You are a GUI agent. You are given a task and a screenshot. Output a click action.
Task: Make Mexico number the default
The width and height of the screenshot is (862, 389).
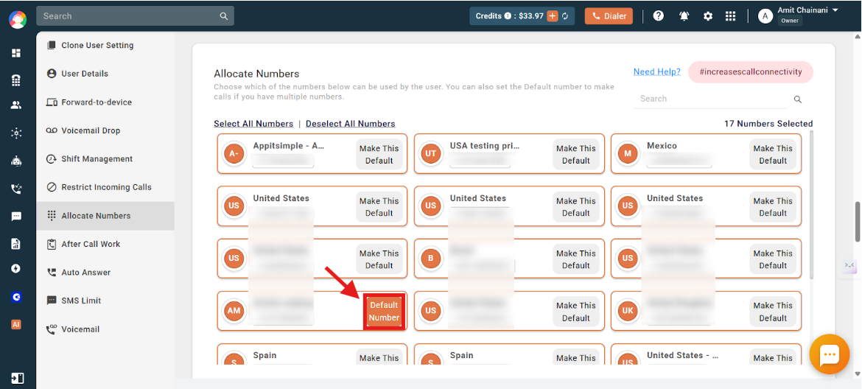[773, 155]
